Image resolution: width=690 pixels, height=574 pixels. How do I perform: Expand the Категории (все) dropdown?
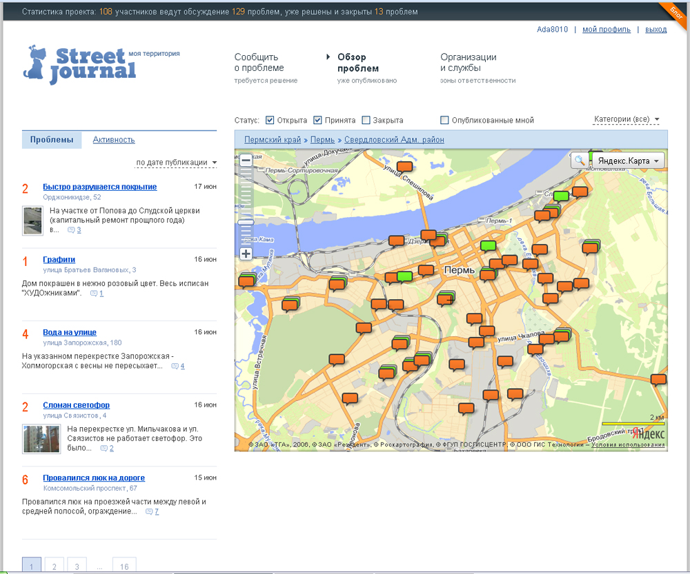626,120
